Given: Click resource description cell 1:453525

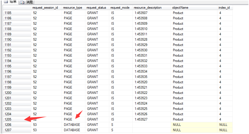Looking at the screenshot, I should click(x=152, y=109).
